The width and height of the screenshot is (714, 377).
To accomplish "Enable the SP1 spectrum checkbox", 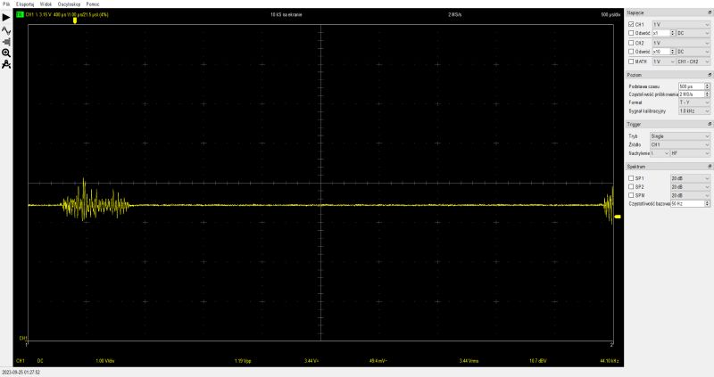I will [x=631, y=178].
